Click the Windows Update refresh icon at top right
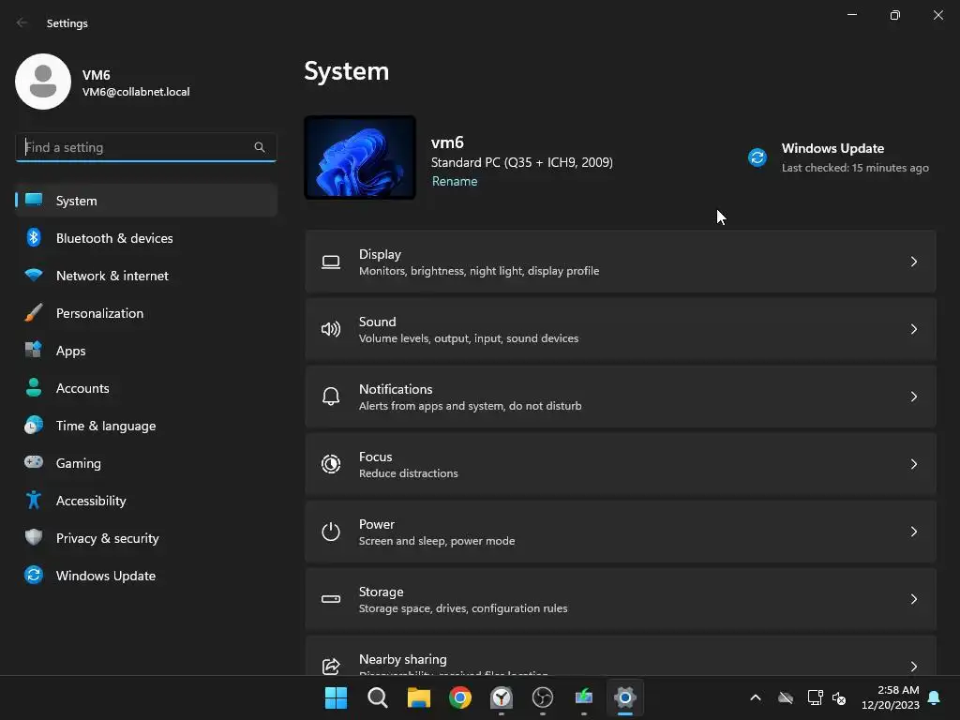The image size is (960, 720). [757, 157]
